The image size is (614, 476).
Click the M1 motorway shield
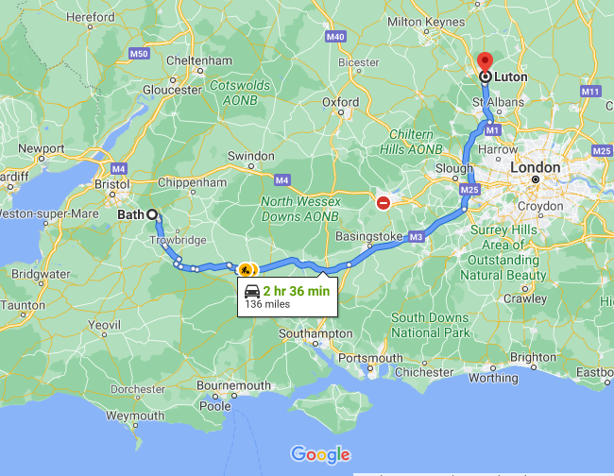tap(492, 130)
